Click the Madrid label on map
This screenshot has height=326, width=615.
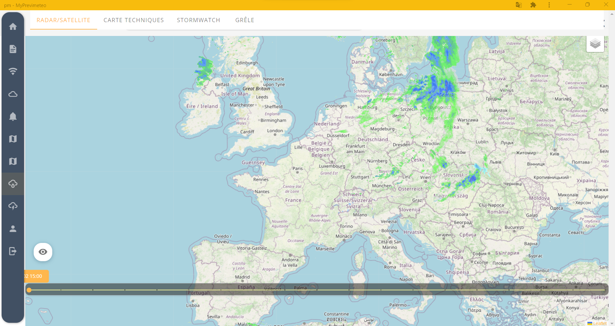coord(242,277)
